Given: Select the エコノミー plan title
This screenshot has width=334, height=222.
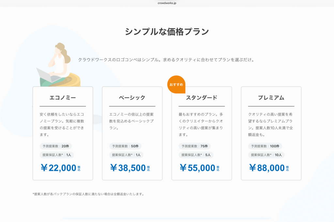Looking at the screenshot, I should pyautogui.click(x=63, y=98).
